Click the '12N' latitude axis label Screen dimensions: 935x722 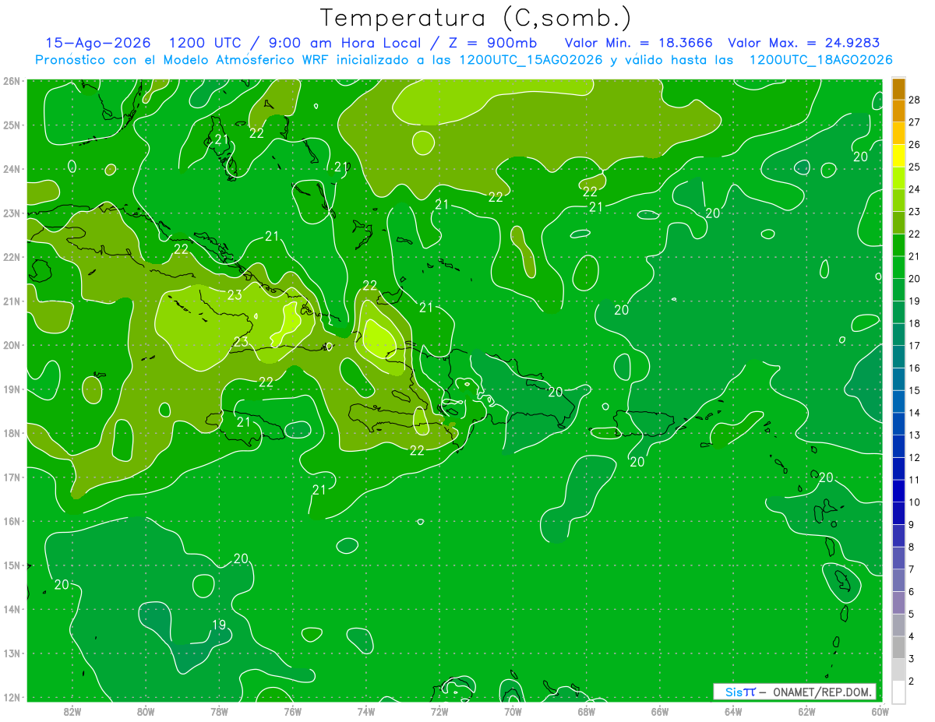click(x=12, y=697)
